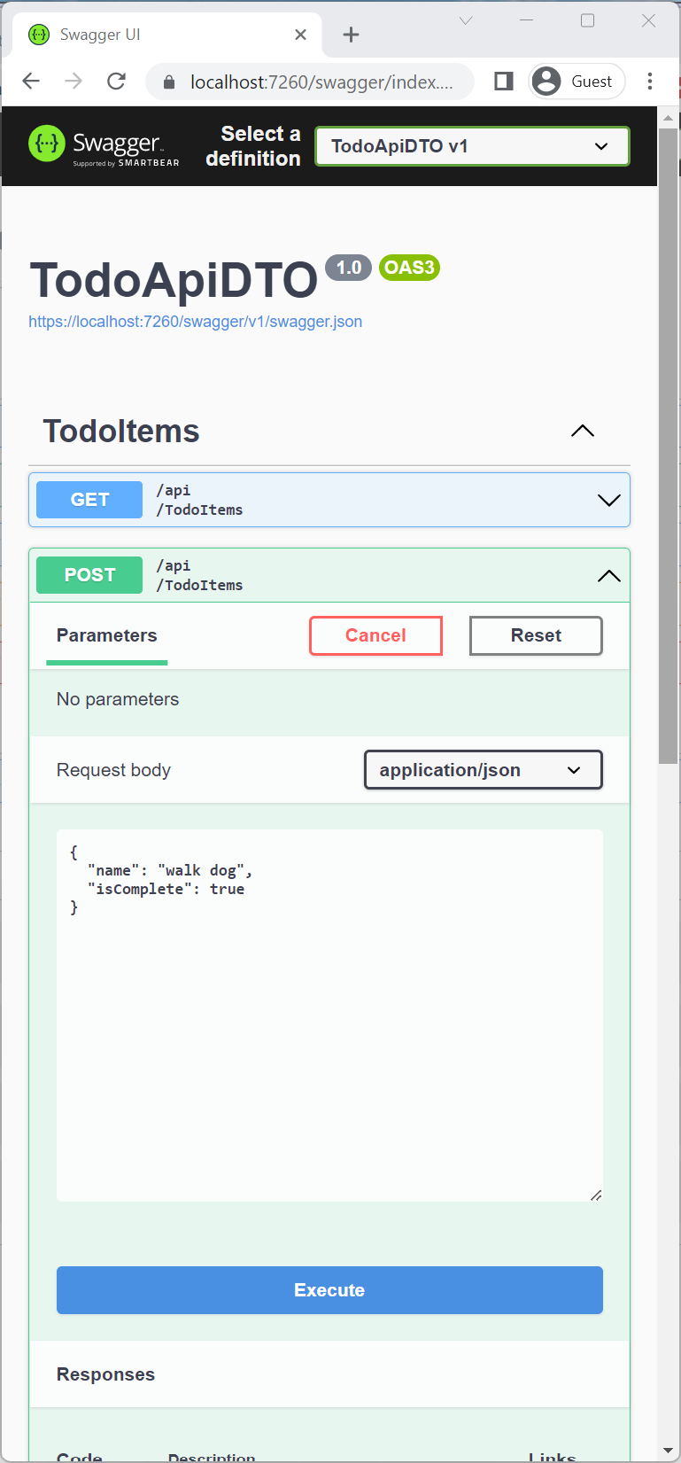Reload the Swagger page
The height and width of the screenshot is (1463, 681).
(x=116, y=82)
